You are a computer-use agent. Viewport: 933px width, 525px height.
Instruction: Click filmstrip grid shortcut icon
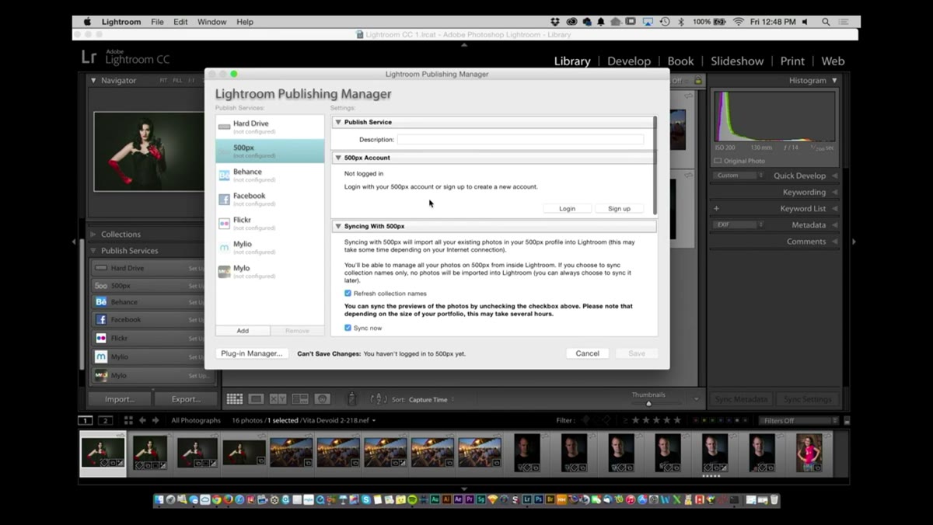click(128, 420)
